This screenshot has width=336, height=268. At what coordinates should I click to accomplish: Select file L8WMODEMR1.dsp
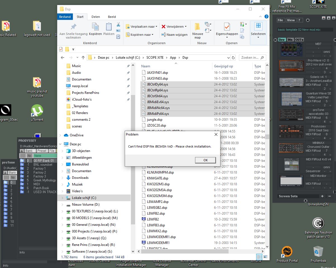click(x=161, y=237)
